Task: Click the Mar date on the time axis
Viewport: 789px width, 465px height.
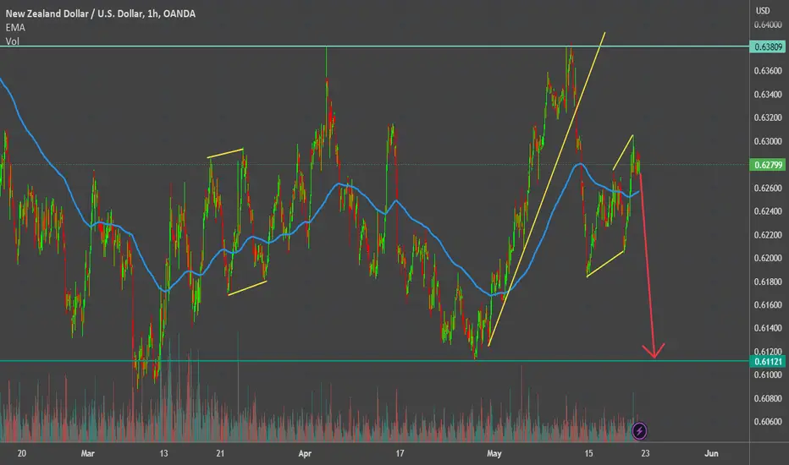Action: coord(87,453)
